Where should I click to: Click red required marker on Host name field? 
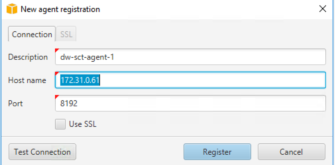[x=57, y=73]
